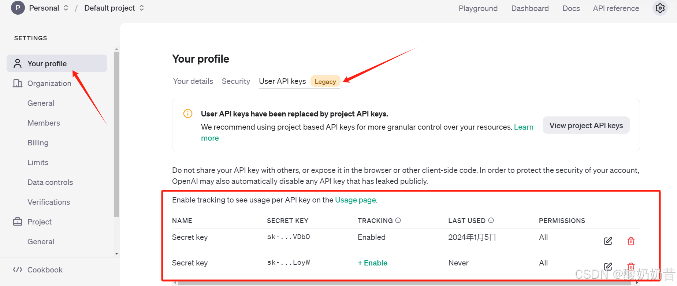This screenshot has width=677, height=286.
Task: Click the Tracking column info icon
Action: point(398,220)
